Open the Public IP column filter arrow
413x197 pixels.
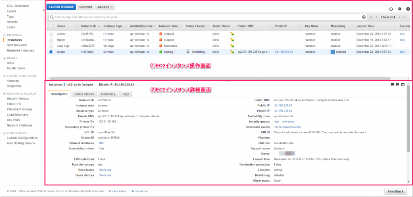coord(300,26)
